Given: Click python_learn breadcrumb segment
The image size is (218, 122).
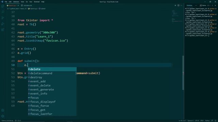Looking at the screenshot, I should point(15,8).
